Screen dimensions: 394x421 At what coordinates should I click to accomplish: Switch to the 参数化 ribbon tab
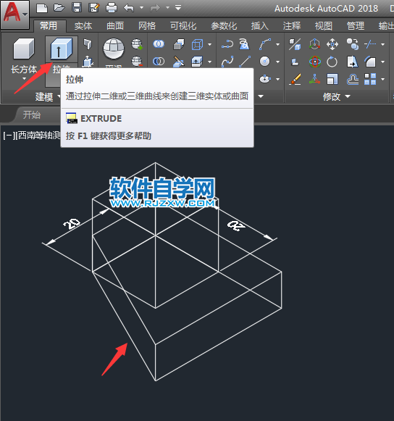(224, 26)
